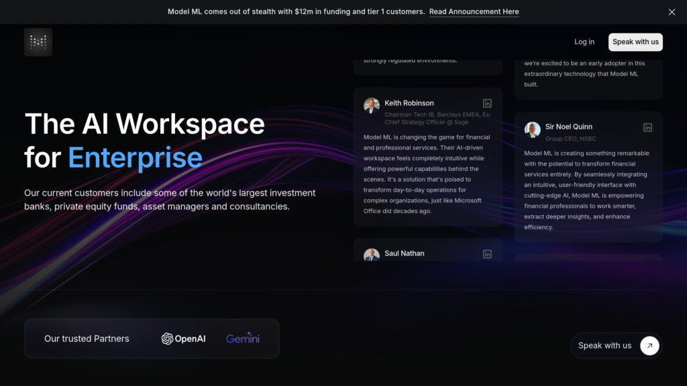Select the Saul Nathan name heading
The image size is (687, 386).
[404, 253]
